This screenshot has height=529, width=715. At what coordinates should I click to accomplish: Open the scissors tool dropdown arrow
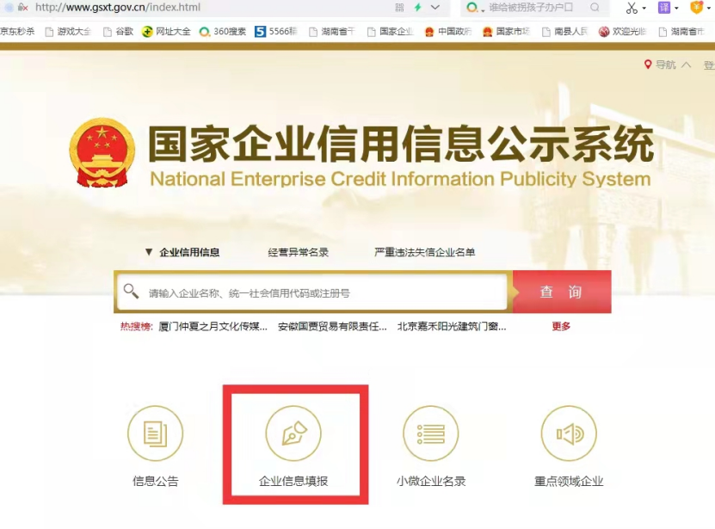tap(644, 8)
